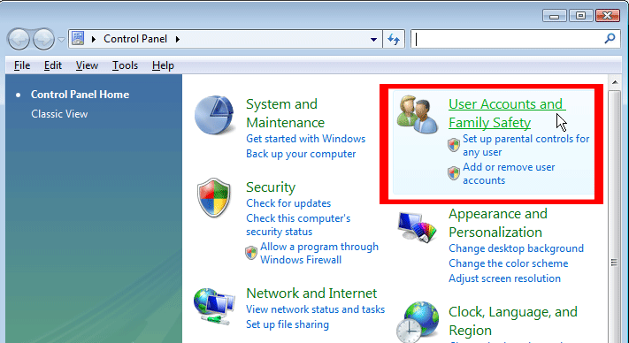Open the View menu
Image resolution: width=629 pixels, height=343 pixels.
87,65
